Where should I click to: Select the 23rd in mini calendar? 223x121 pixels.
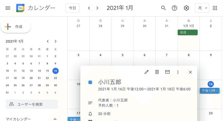tap(55, 78)
